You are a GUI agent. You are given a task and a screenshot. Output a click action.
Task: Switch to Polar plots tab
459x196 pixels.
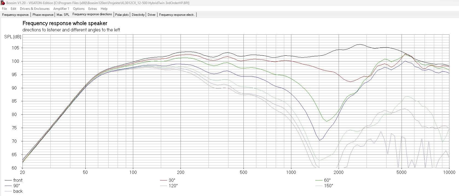point(122,15)
